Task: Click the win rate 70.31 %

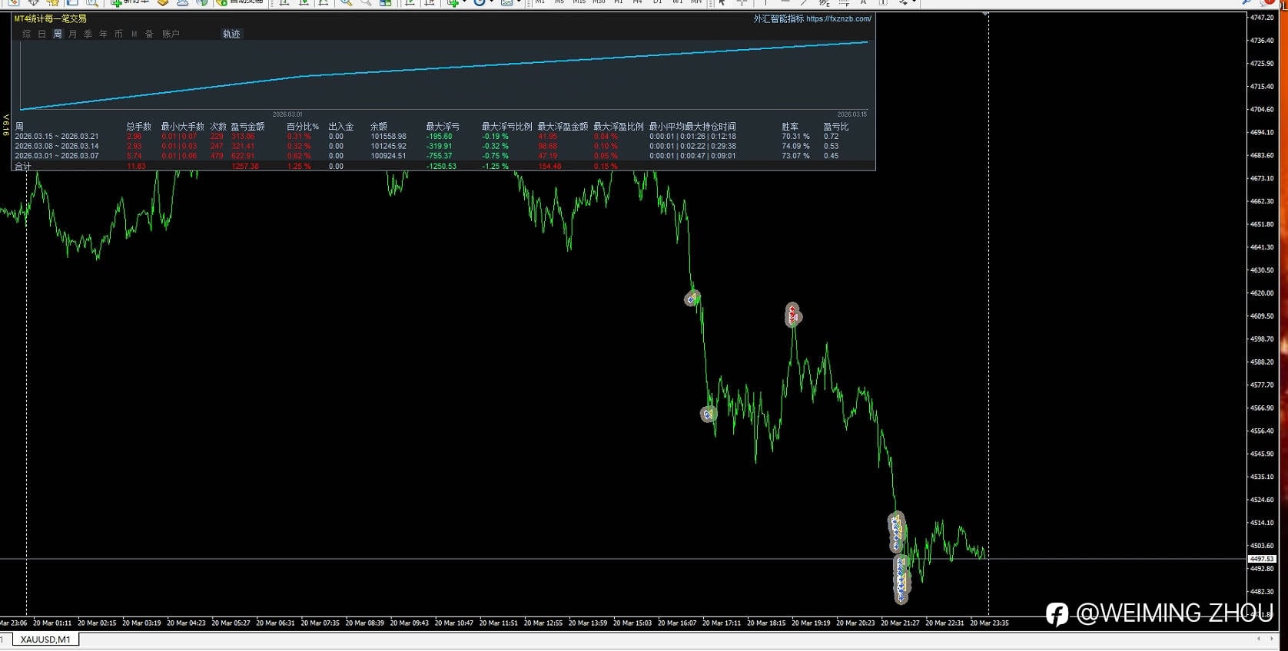Action: pyautogui.click(x=795, y=137)
